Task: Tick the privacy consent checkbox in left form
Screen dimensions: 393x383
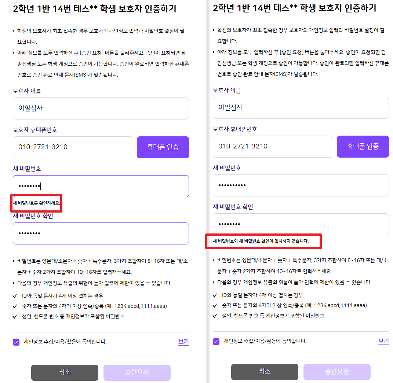Action: tap(16, 342)
